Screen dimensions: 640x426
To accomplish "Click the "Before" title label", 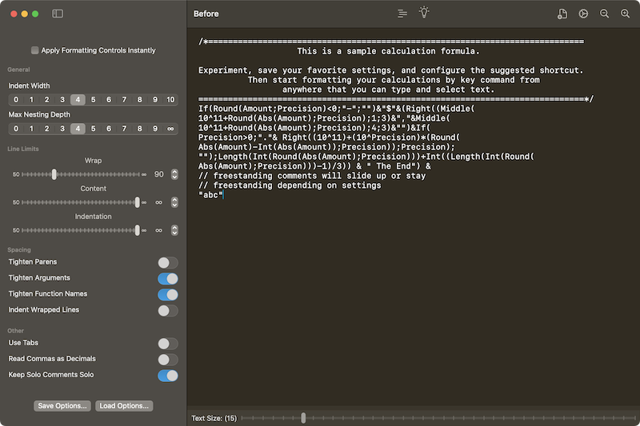I will 206,14.
